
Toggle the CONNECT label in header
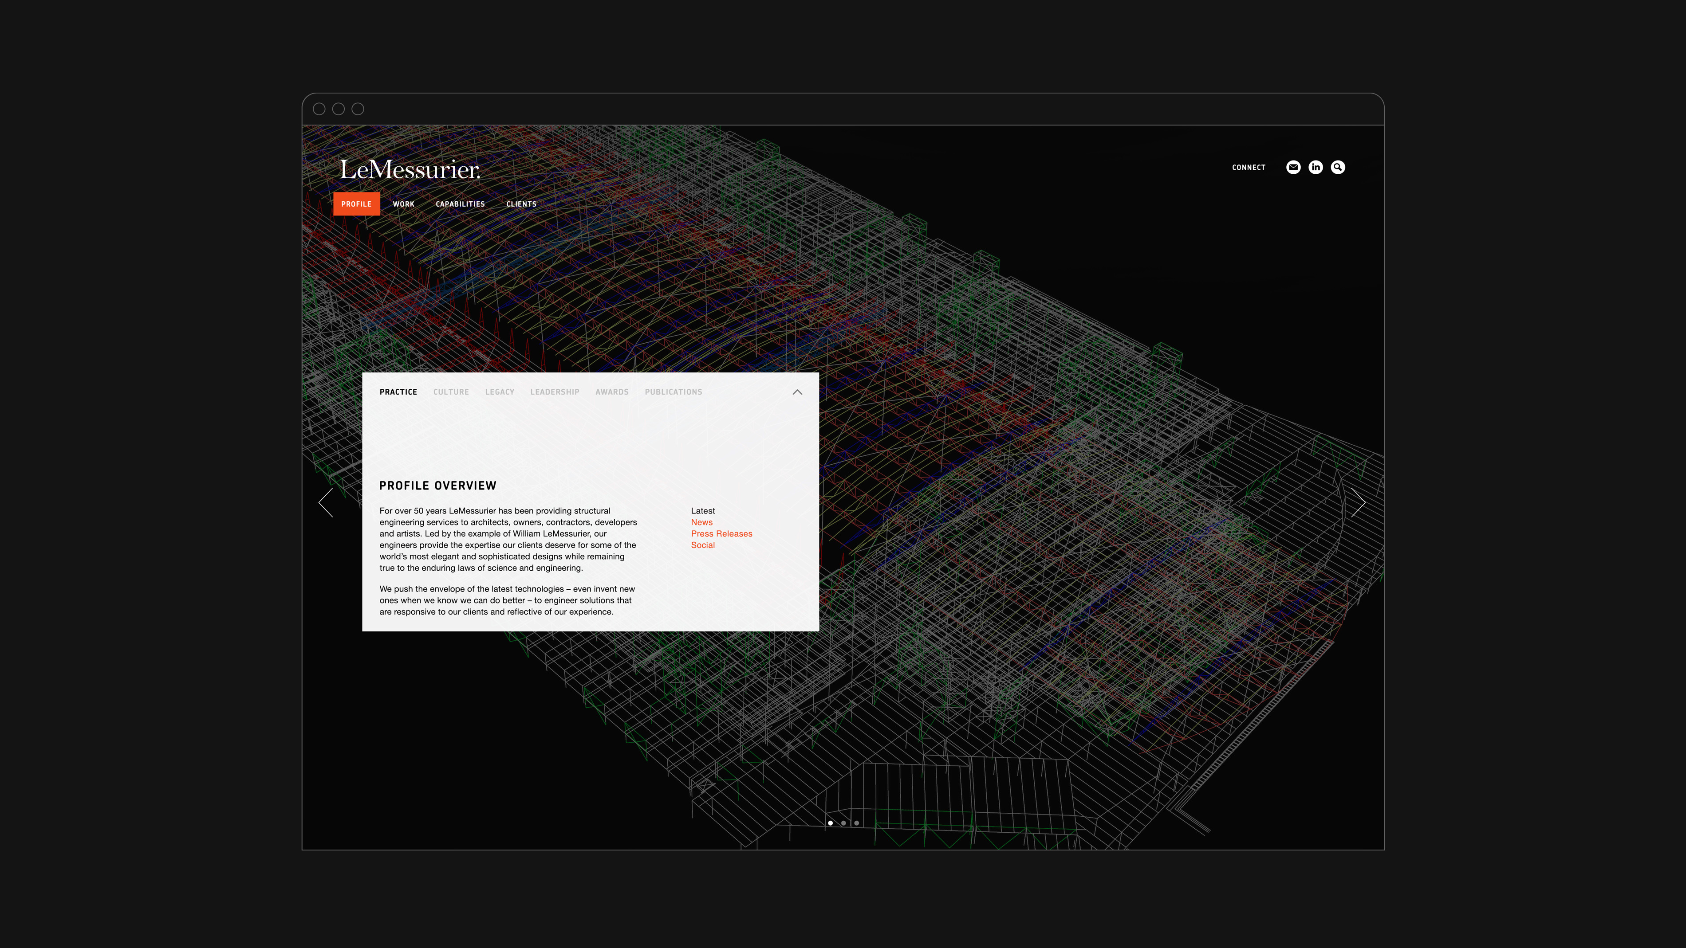point(1248,167)
